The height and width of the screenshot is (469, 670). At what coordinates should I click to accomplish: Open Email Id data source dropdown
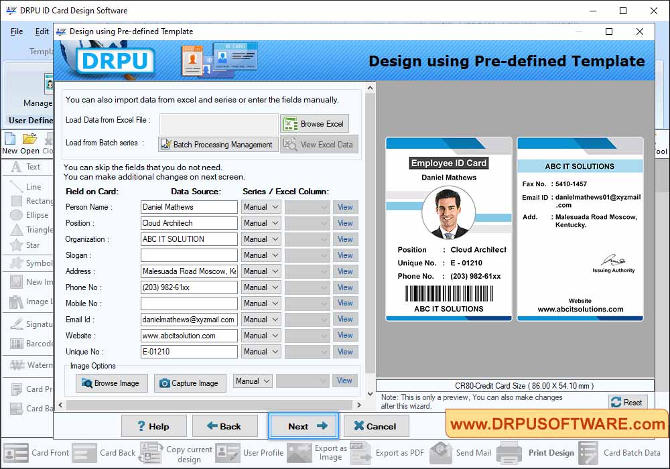click(261, 320)
